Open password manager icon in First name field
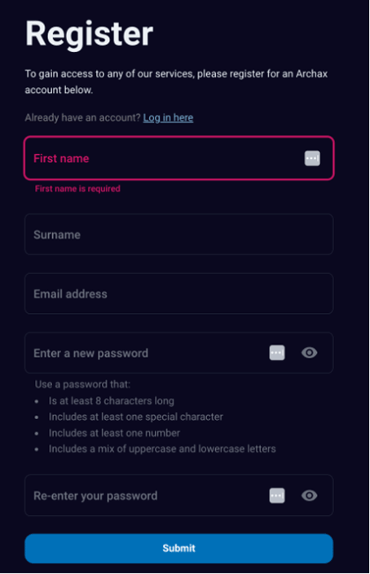This screenshot has height=574, width=370. coord(312,158)
